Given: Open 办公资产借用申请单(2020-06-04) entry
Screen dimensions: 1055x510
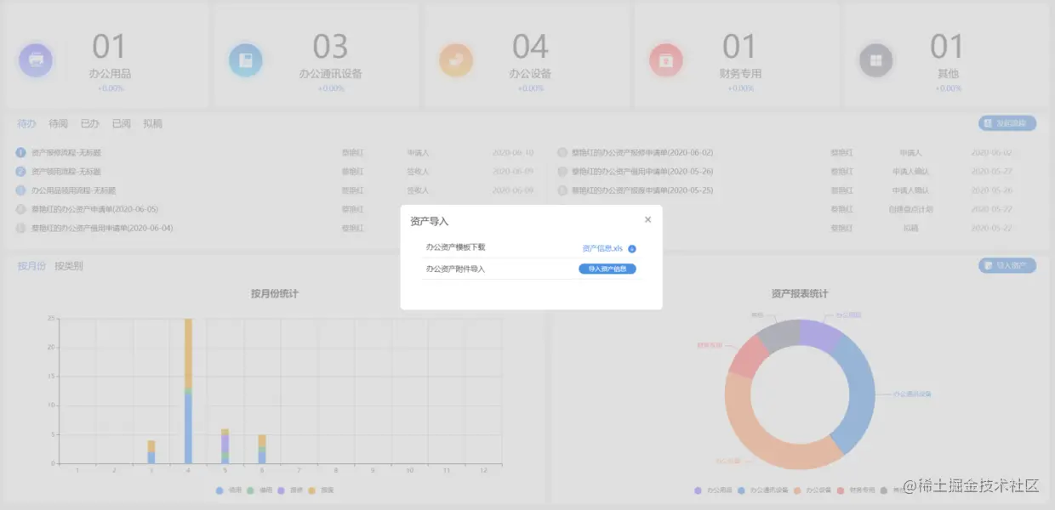Looking at the screenshot, I should coord(102,228).
